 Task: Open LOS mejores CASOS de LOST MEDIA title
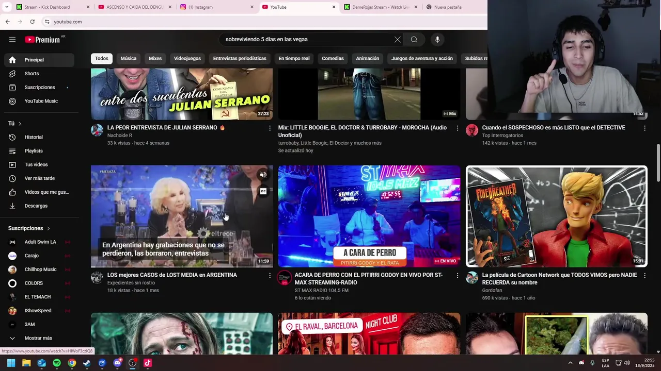172,275
